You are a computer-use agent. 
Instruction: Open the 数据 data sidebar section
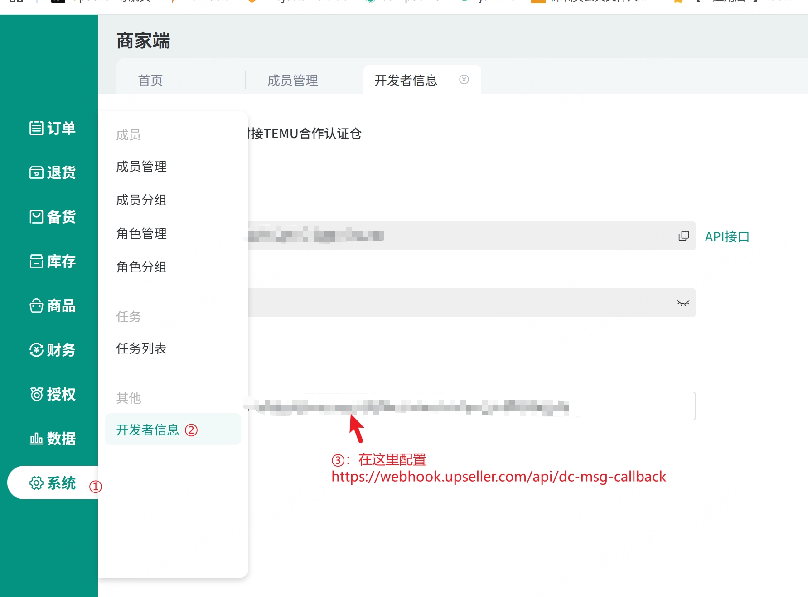click(53, 439)
